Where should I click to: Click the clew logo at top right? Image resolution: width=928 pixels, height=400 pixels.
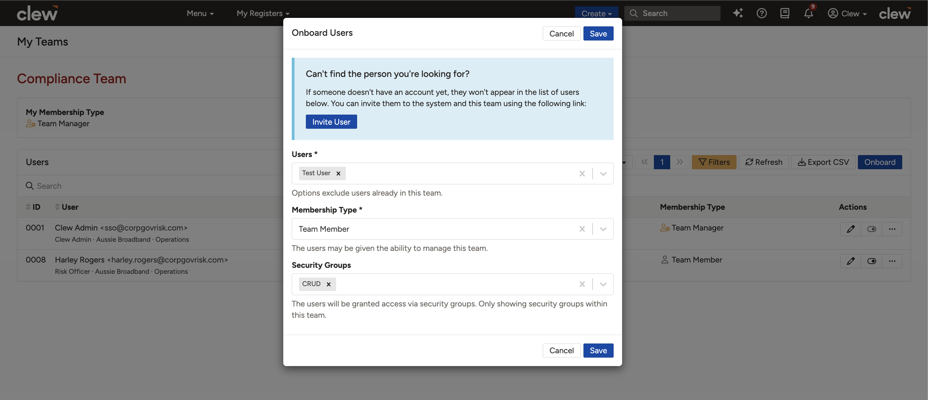pos(895,13)
